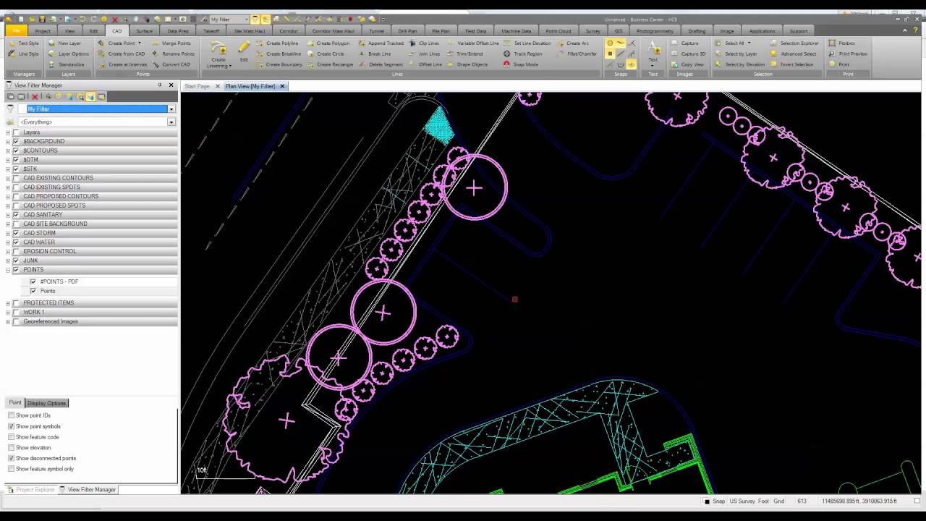Open the Point Cloud ribbon tab
Viewport: 926px width, 521px height.
click(x=558, y=31)
